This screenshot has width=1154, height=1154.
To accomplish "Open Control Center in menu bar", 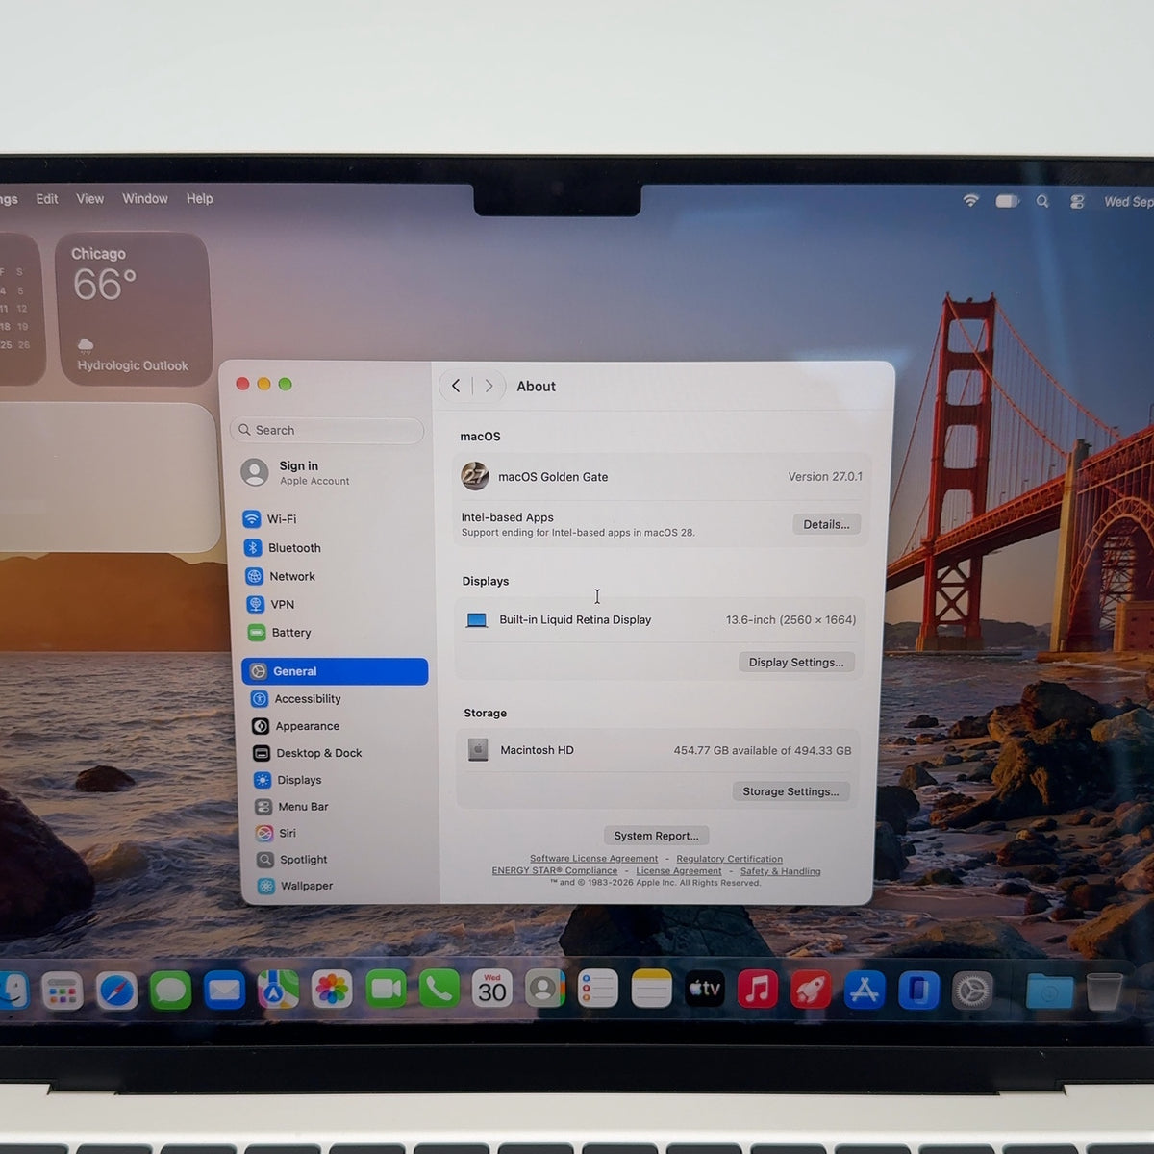I will pos(1077,201).
